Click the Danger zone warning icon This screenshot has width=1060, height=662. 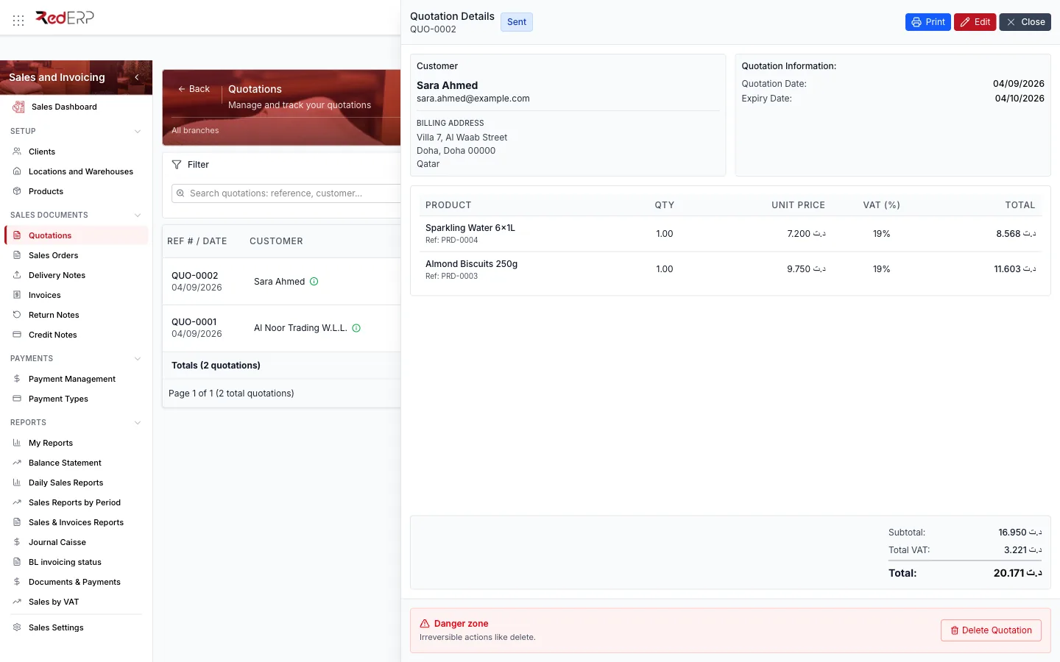point(425,624)
